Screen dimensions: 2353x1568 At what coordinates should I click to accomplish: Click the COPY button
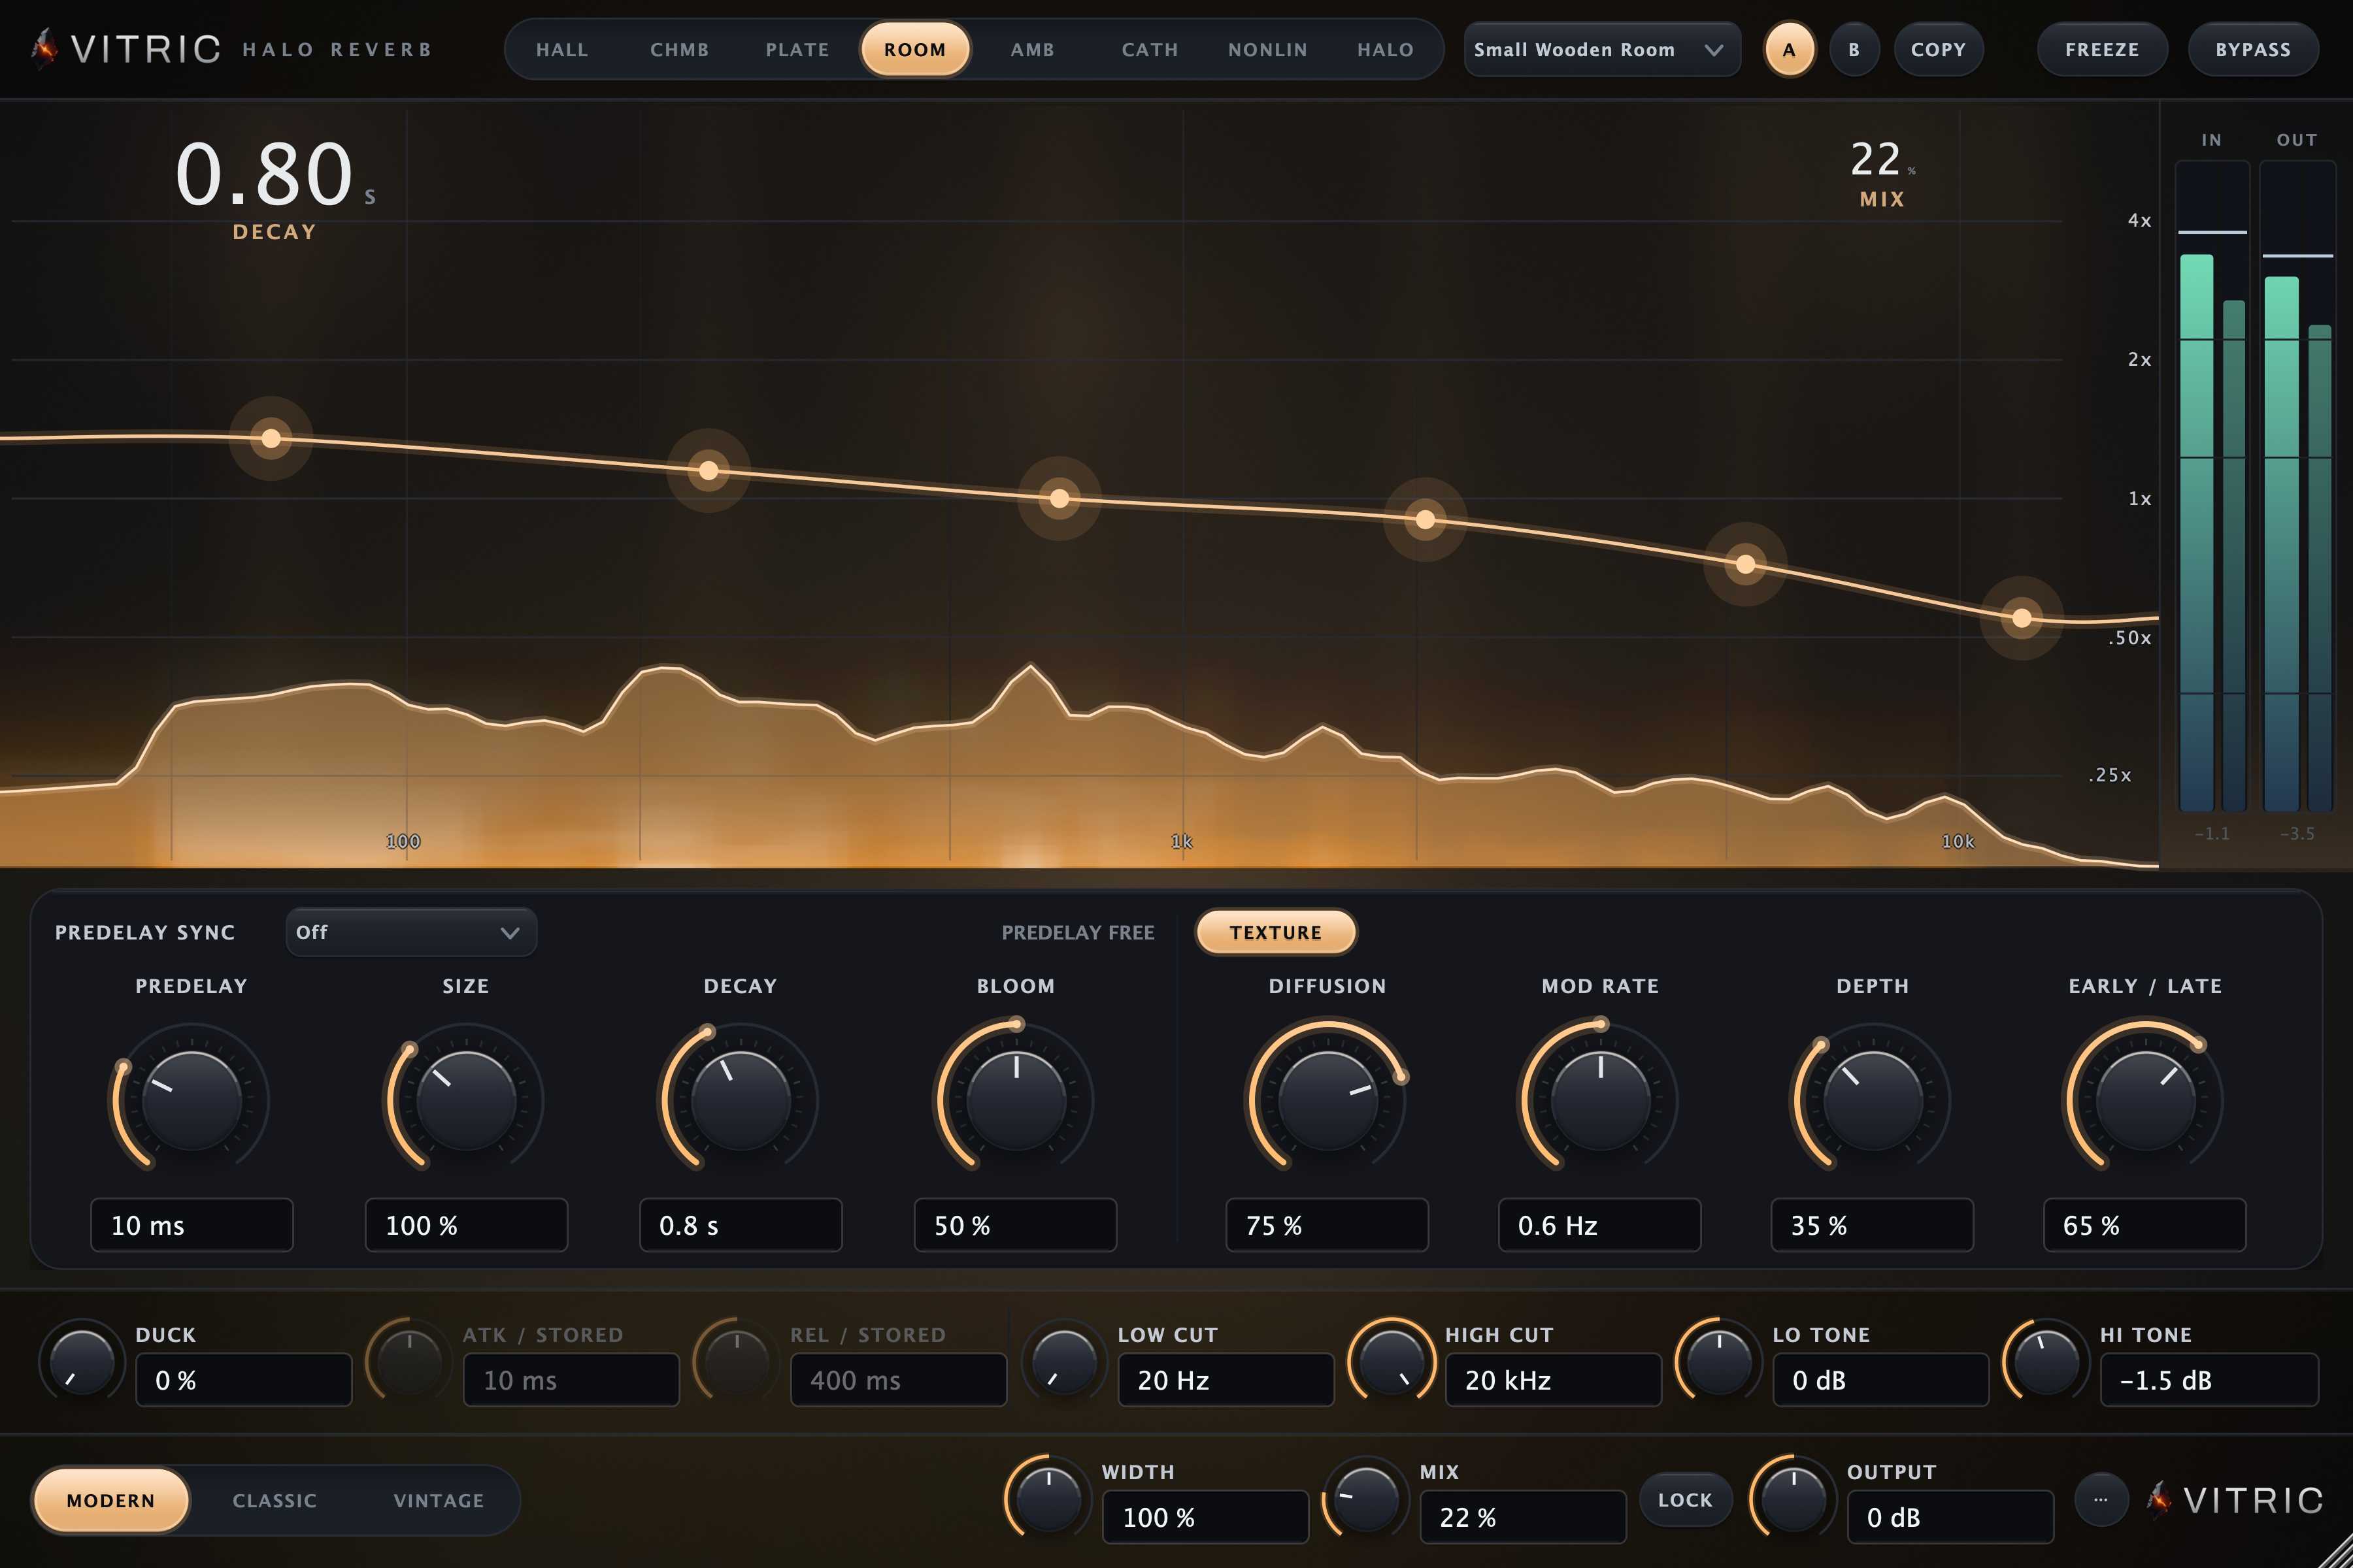pos(1938,49)
